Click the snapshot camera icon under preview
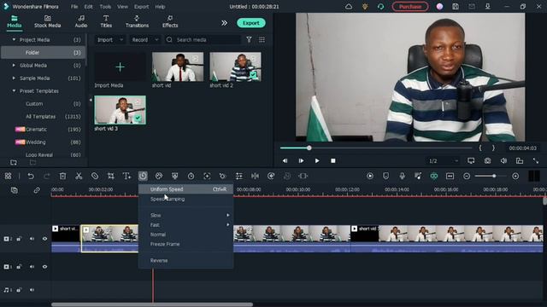Image resolution: width=547 pixels, height=307 pixels. (487, 161)
